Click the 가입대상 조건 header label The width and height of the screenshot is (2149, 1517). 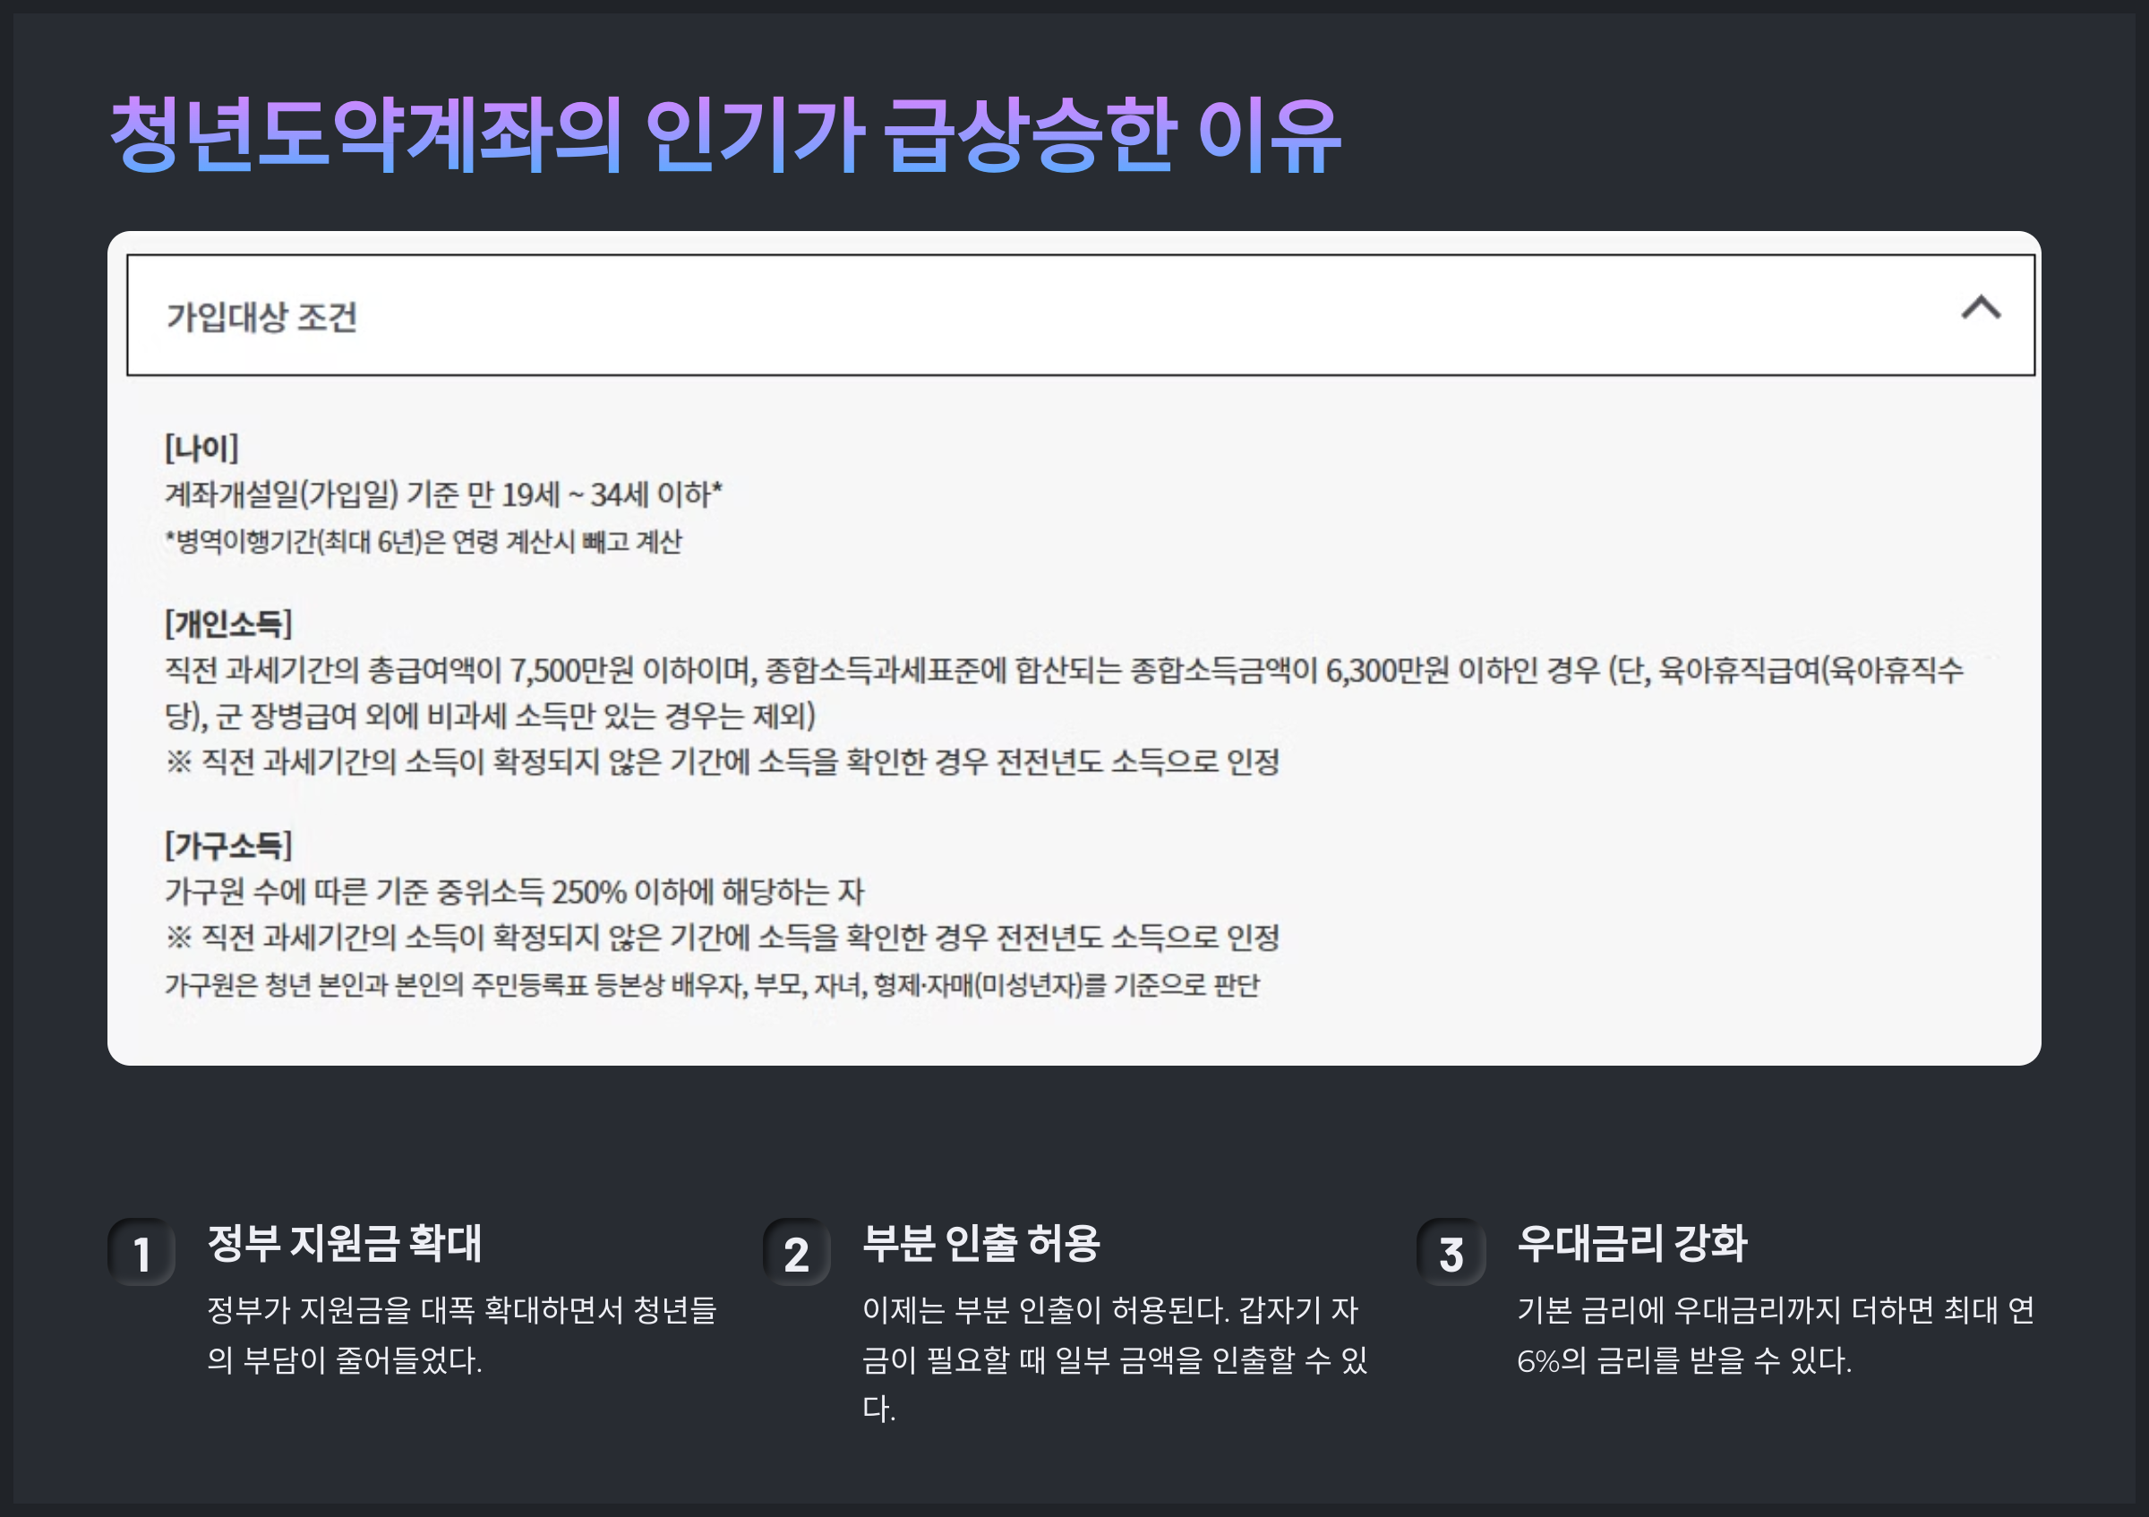tap(262, 317)
